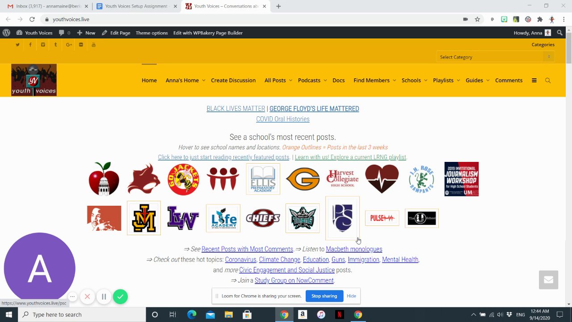The height and width of the screenshot is (322, 572).
Task: Open the PSC school logo
Action: coord(342,218)
